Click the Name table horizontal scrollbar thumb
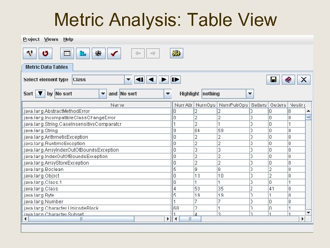Viewport: 330px width, 248px height. pyautogui.click(x=81, y=219)
